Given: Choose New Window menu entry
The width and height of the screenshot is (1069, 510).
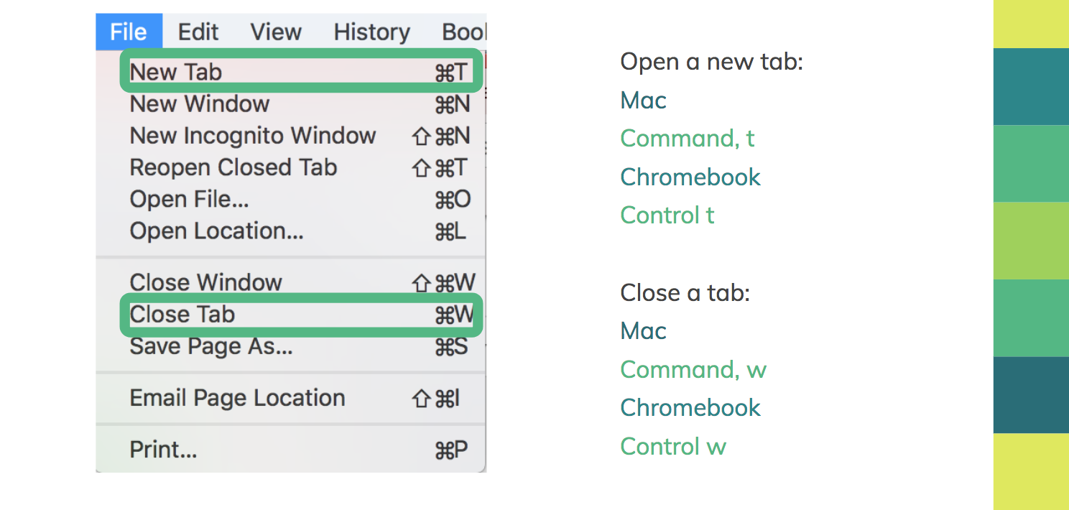Looking at the screenshot, I should pos(200,104).
